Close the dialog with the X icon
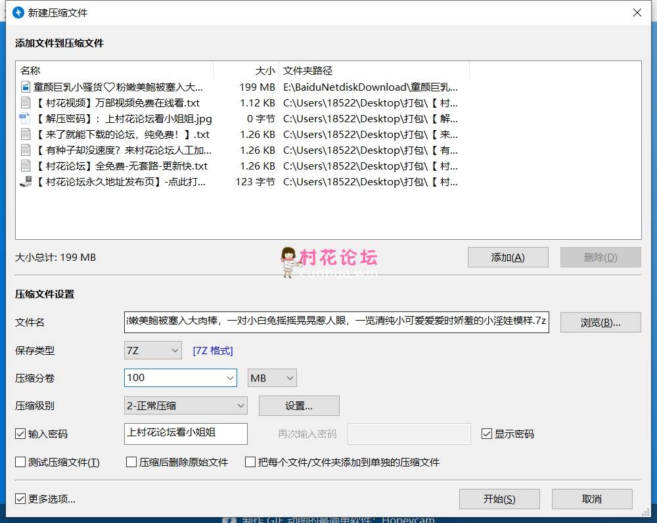The image size is (657, 523). click(637, 12)
